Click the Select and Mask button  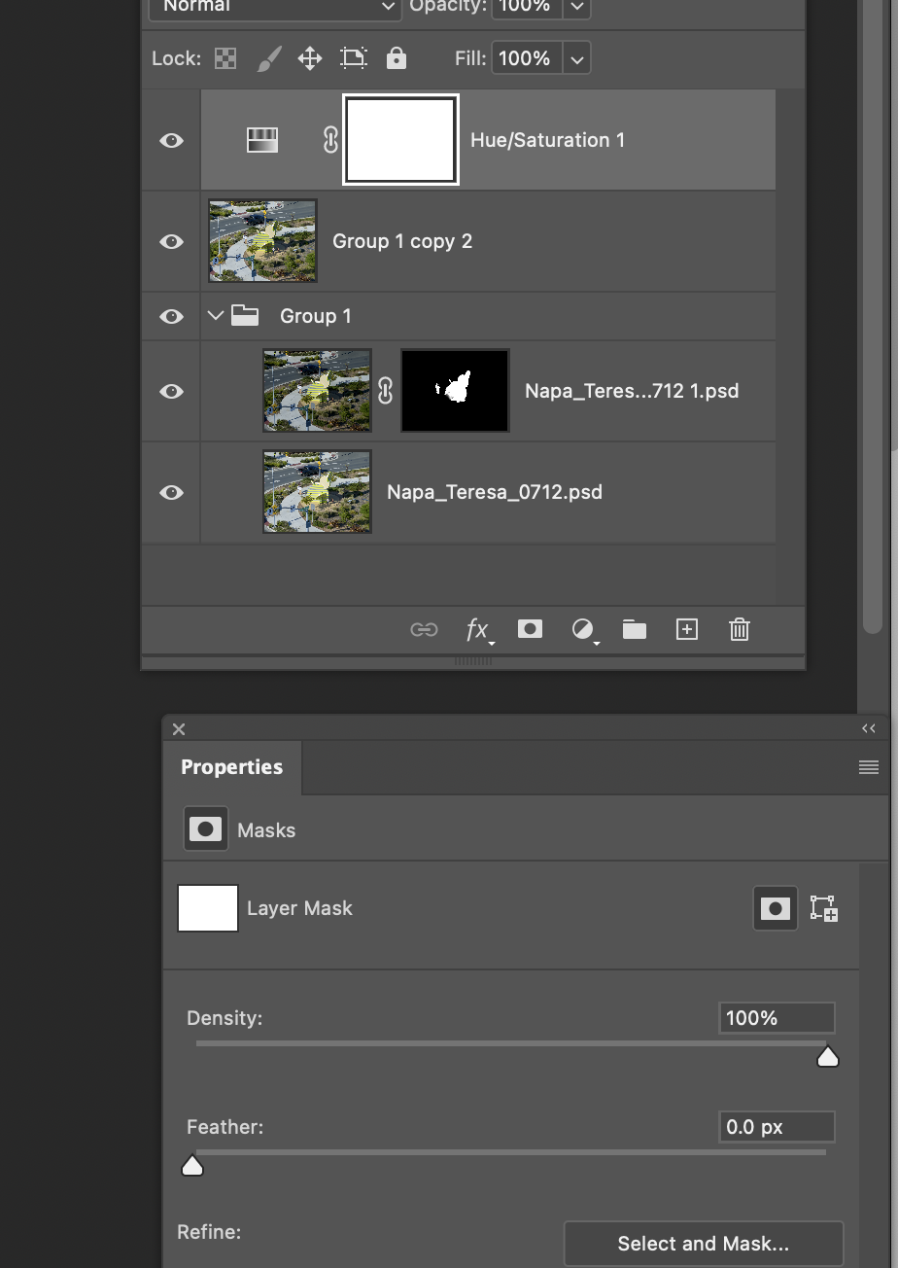[703, 1244]
